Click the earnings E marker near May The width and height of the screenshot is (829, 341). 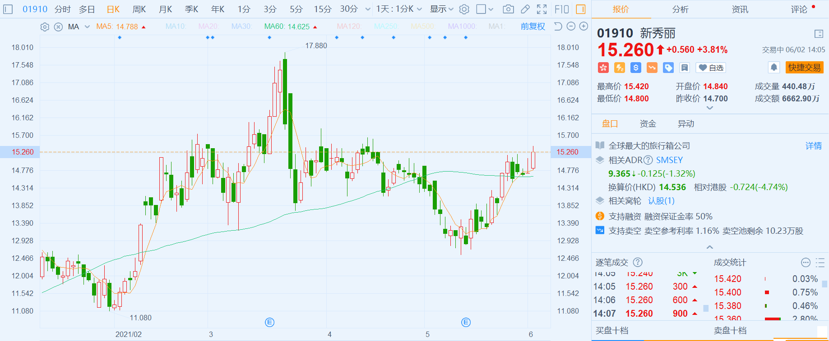(x=466, y=322)
